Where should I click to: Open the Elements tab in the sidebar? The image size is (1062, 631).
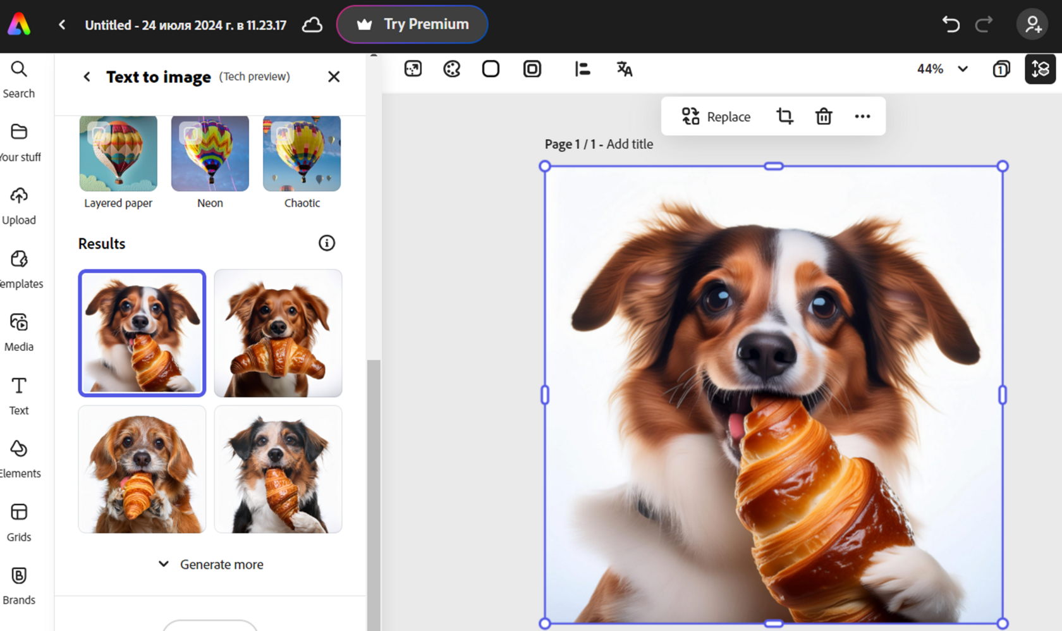coord(19,458)
